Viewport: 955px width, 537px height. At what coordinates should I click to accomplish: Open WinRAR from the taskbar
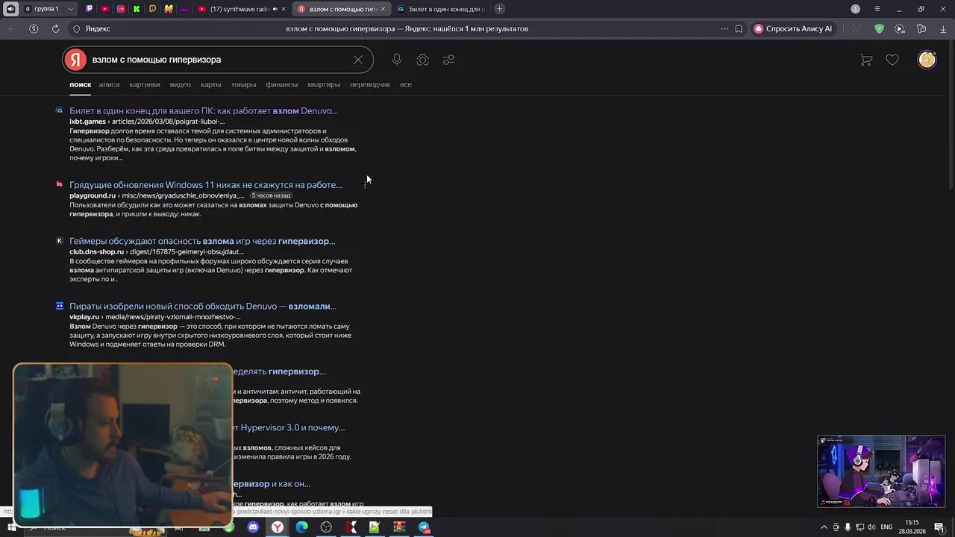399,527
